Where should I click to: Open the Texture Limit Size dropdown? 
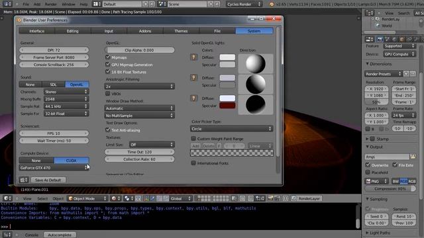(152, 145)
